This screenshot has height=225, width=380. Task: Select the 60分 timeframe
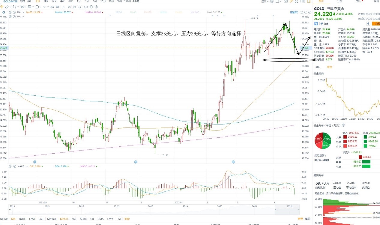(119, 1)
